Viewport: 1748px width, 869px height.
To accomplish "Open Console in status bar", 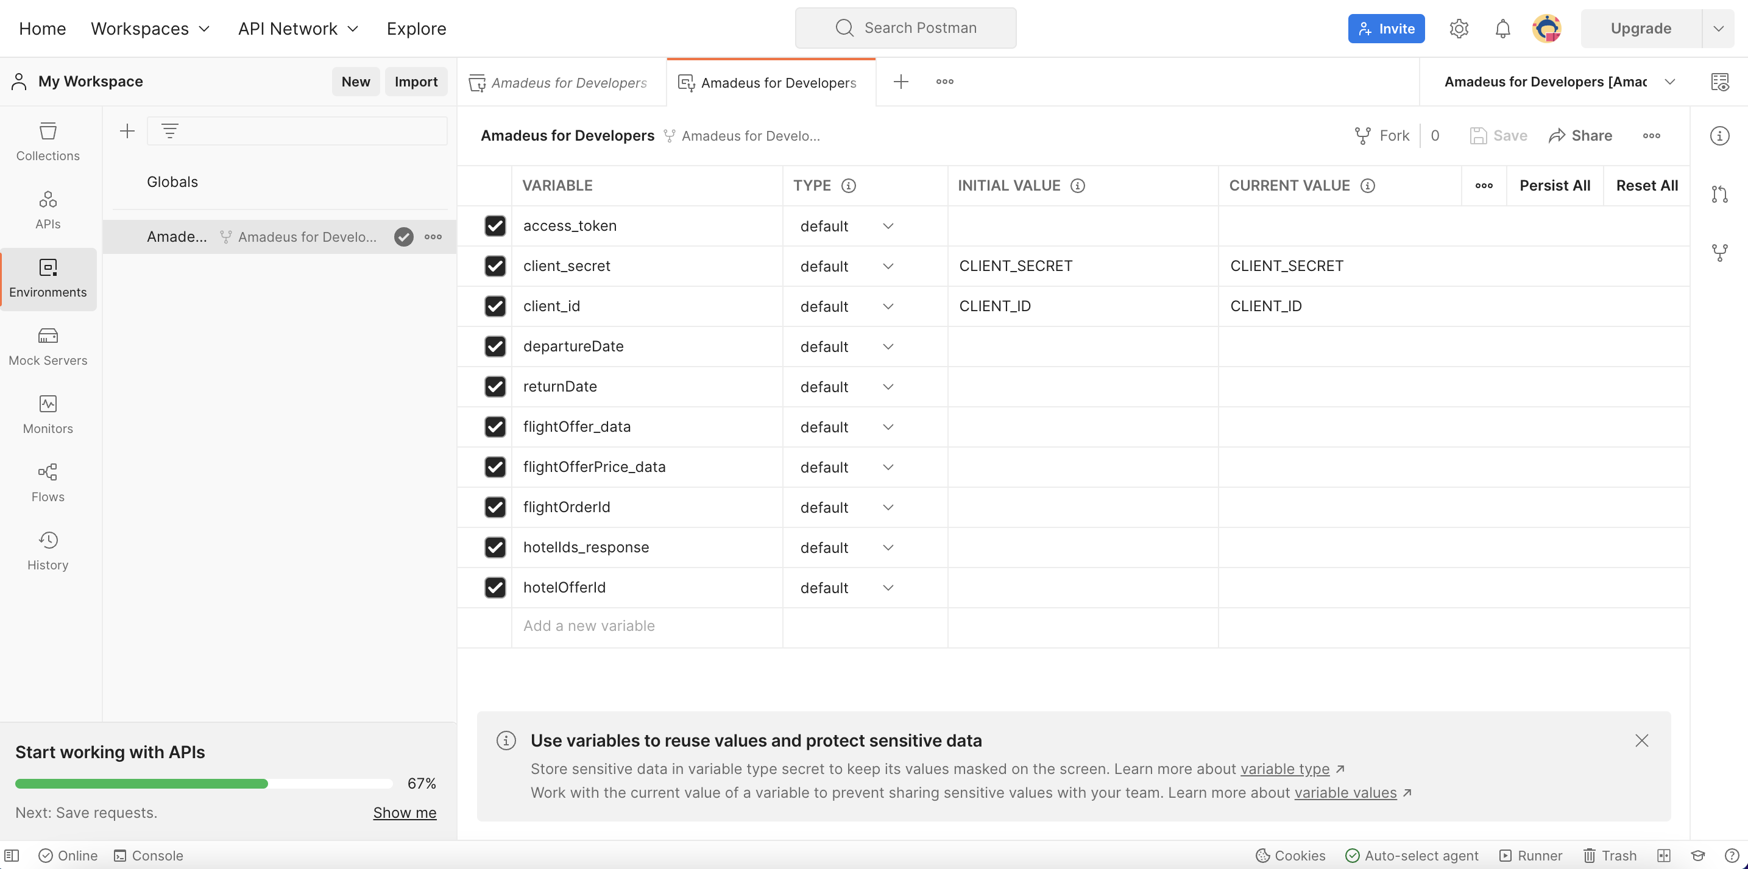I will [x=149, y=856].
